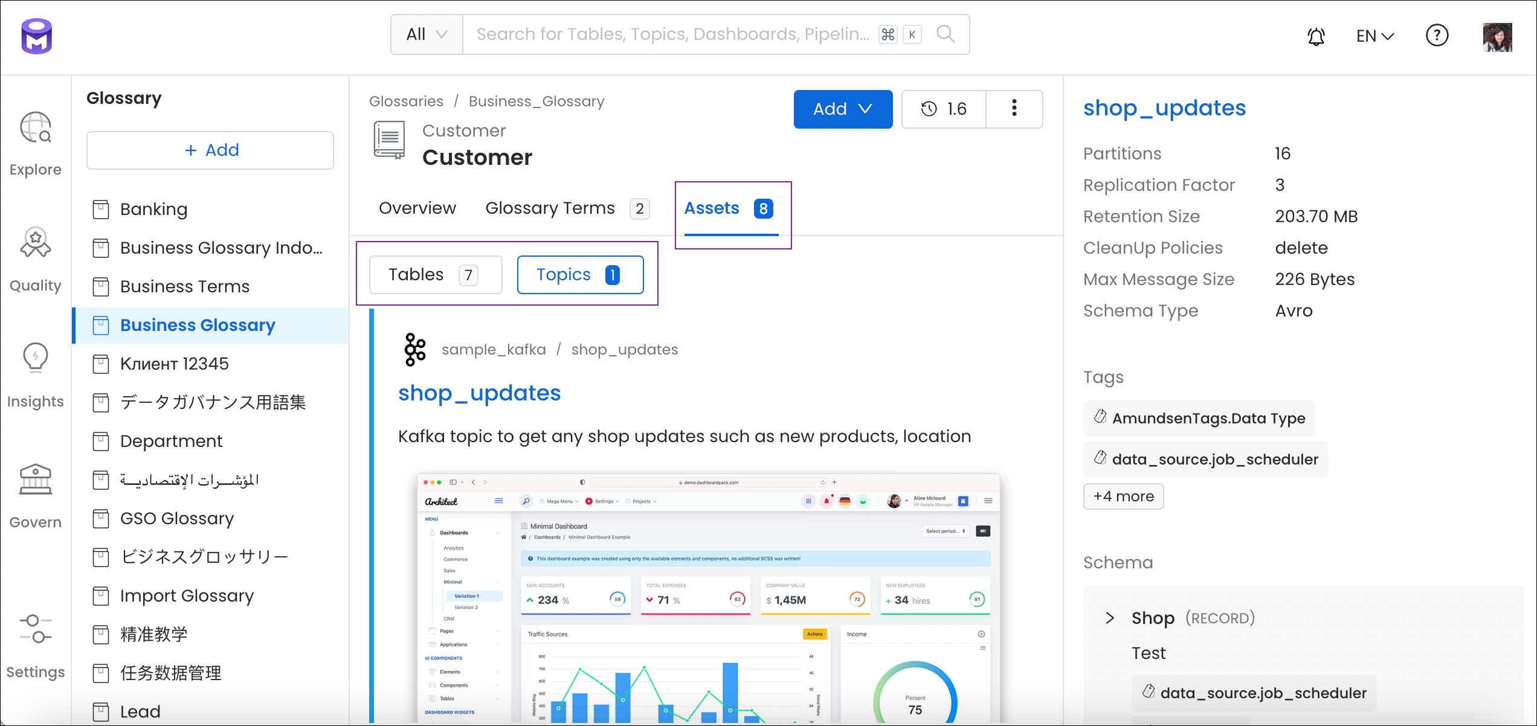Open the Settings sidebar section
The width and height of the screenshot is (1537, 726).
pyautogui.click(x=36, y=646)
